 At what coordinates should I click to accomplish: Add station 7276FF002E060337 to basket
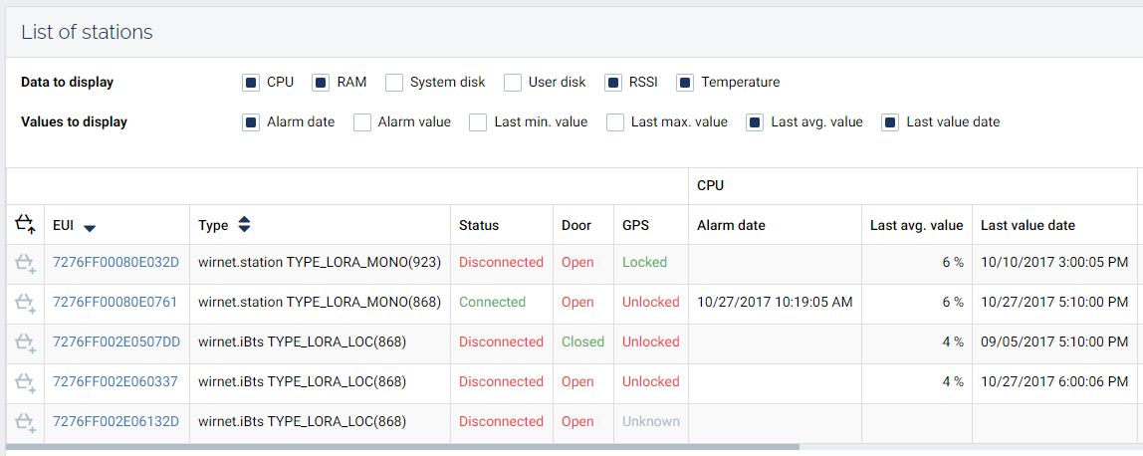(25, 382)
